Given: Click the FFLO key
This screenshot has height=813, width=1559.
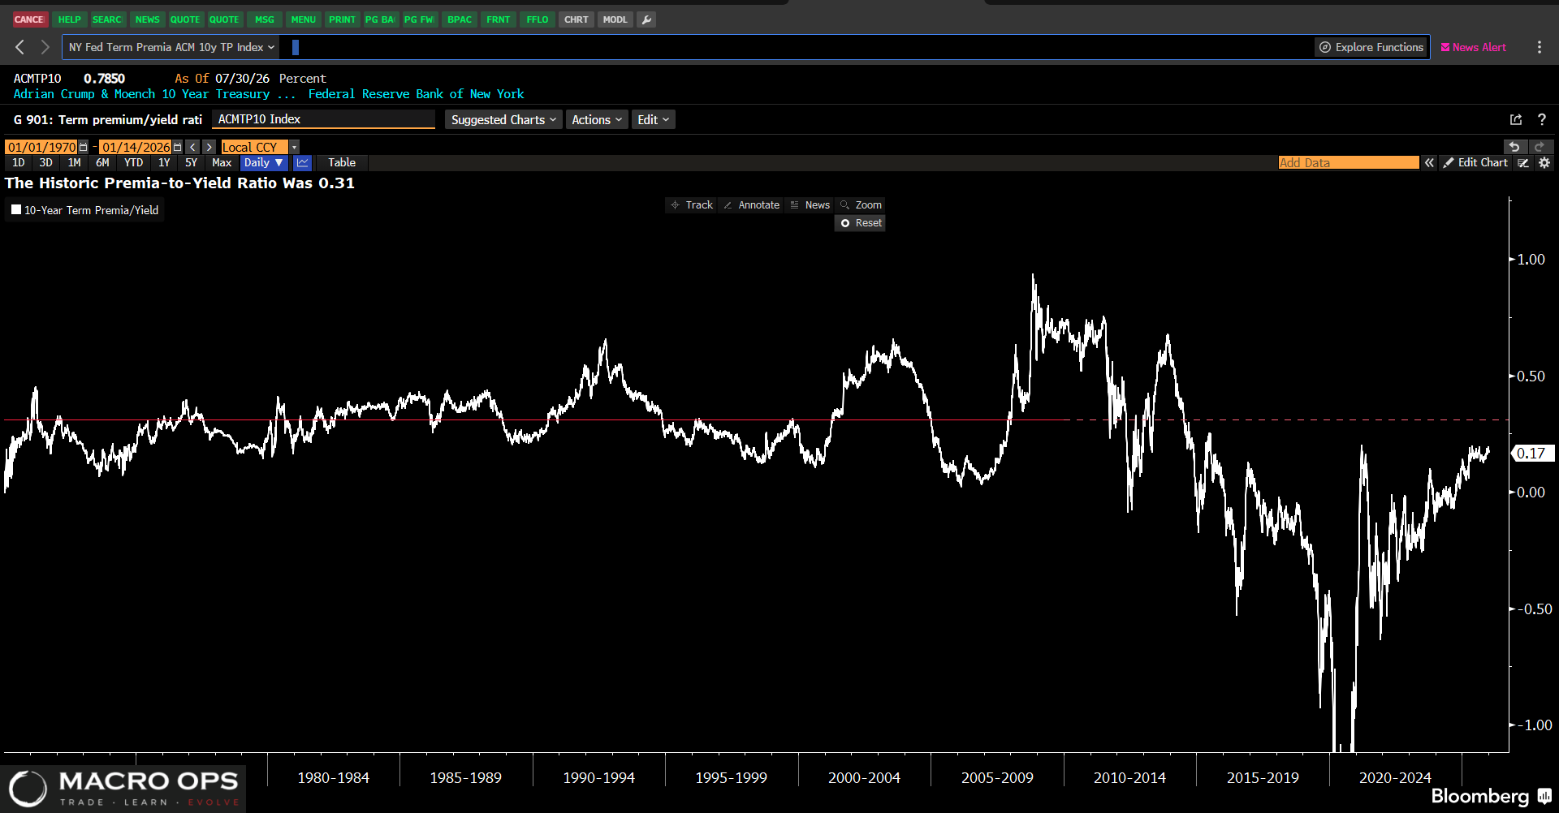Looking at the screenshot, I should pos(538,19).
